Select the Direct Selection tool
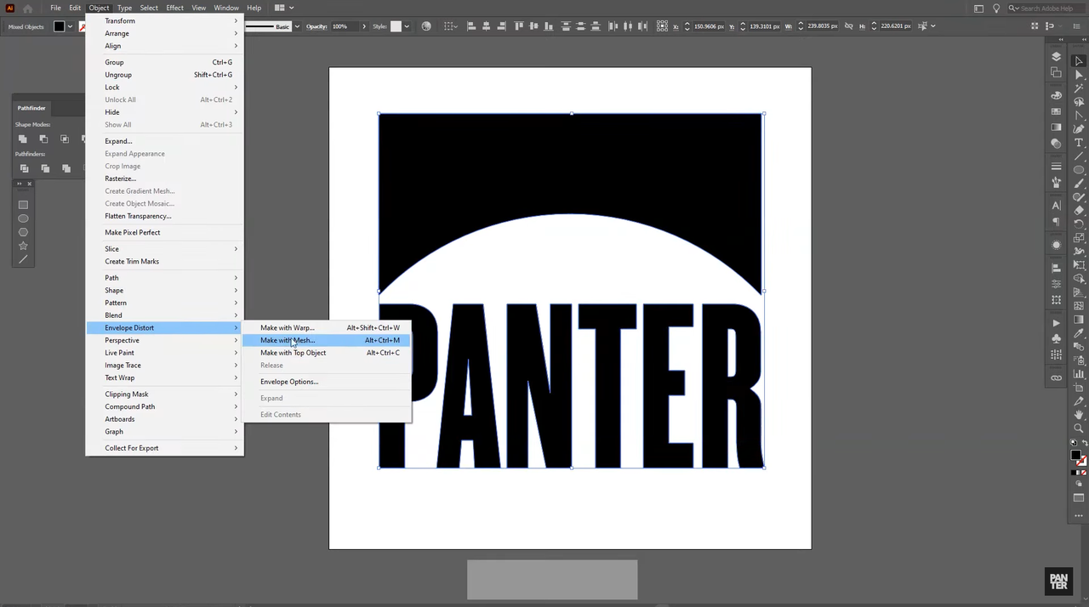This screenshot has height=607, width=1089. point(1079,75)
